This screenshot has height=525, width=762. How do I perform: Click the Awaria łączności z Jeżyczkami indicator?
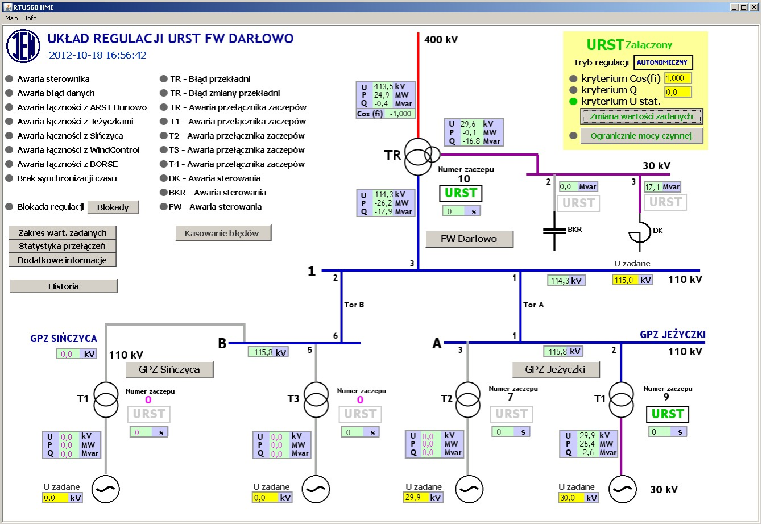pyautogui.click(x=9, y=122)
